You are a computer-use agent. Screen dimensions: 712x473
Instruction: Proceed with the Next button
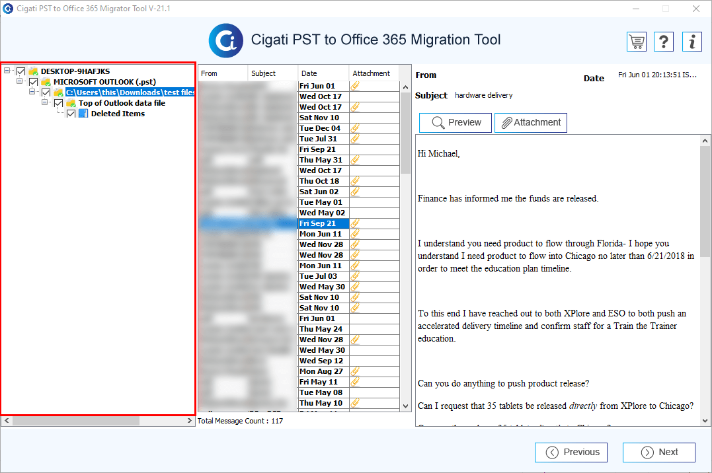[x=659, y=452]
